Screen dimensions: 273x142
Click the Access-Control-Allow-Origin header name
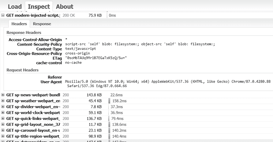pyautogui.click(x=35, y=40)
